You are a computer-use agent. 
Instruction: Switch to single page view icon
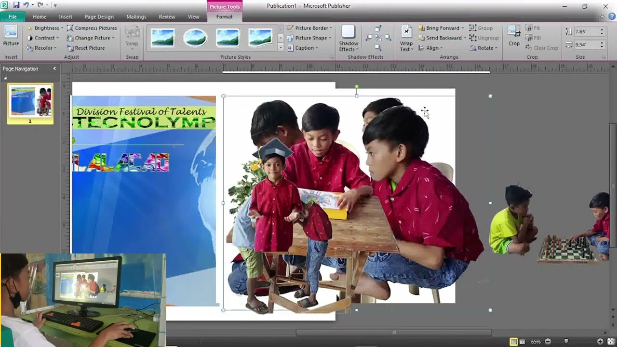click(x=514, y=341)
